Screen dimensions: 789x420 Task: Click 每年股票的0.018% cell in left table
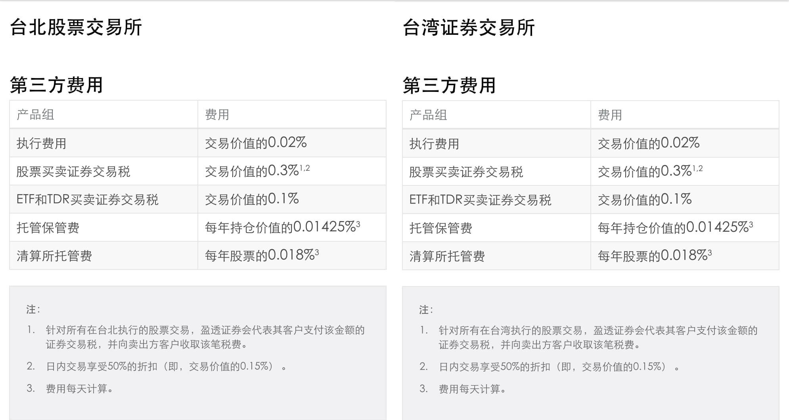pyautogui.click(x=261, y=256)
